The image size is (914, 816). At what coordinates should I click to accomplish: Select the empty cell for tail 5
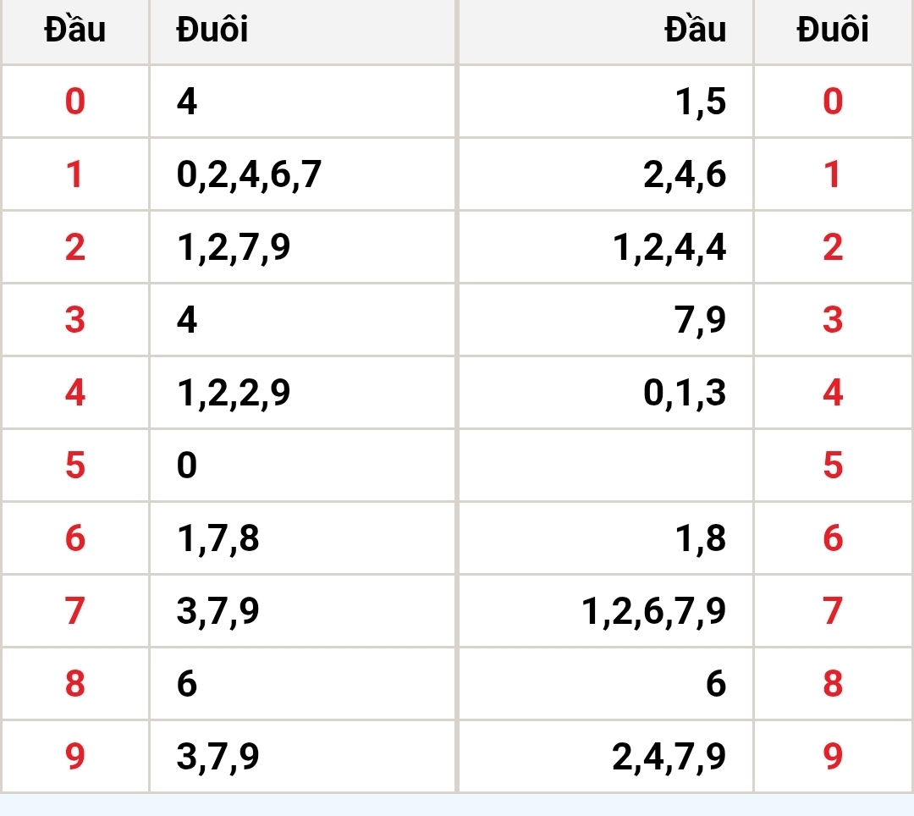606,465
